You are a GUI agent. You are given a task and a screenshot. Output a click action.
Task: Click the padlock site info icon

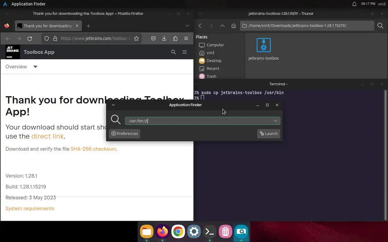tap(55, 38)
